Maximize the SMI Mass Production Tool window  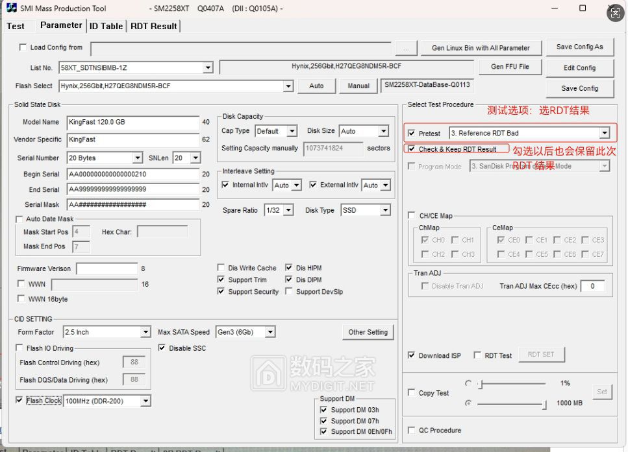click(583, 8)
